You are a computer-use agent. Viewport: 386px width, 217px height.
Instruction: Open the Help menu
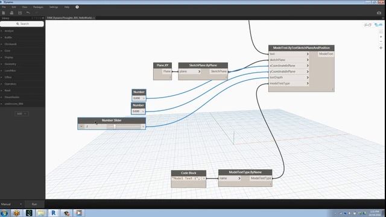(x=67, y=7)
